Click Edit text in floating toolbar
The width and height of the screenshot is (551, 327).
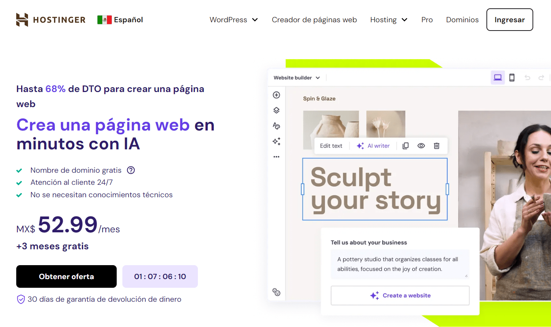click(x=331, y=146)
